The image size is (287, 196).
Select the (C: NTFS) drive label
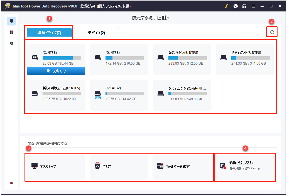pos(50,52)
